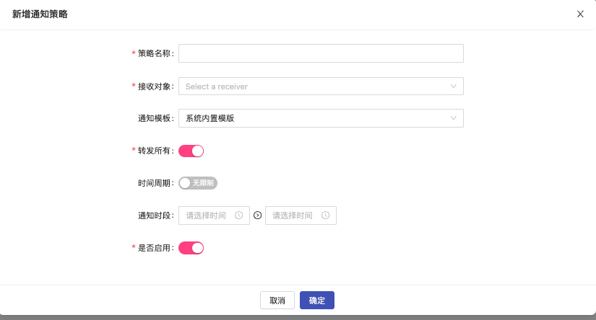Click the 新增通知策略 dialog title

click(x=40, y=14)
